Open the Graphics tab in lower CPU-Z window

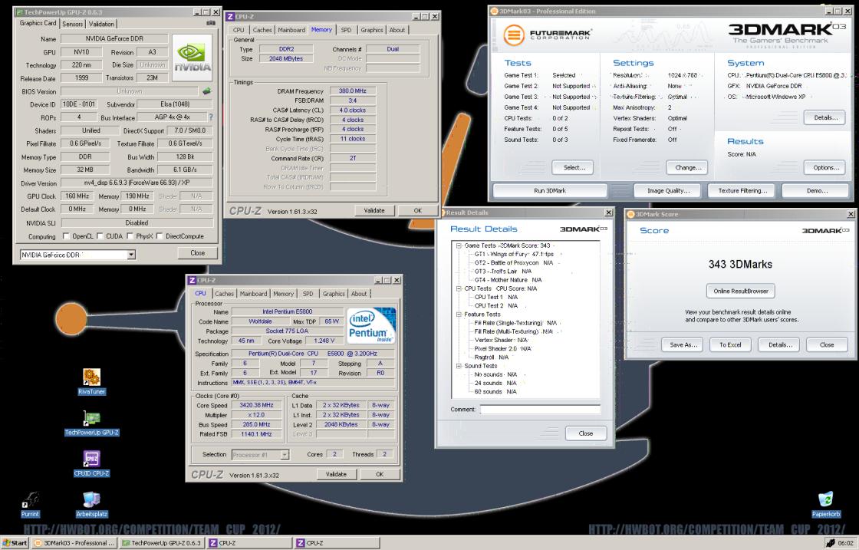click(333, 294)
